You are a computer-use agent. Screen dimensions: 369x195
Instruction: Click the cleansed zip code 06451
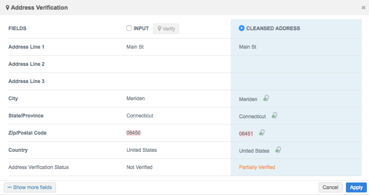coord(246,134)
